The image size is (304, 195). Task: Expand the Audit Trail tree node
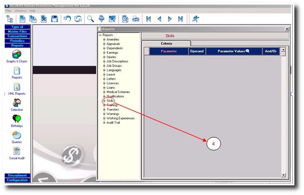coord(104,122)
